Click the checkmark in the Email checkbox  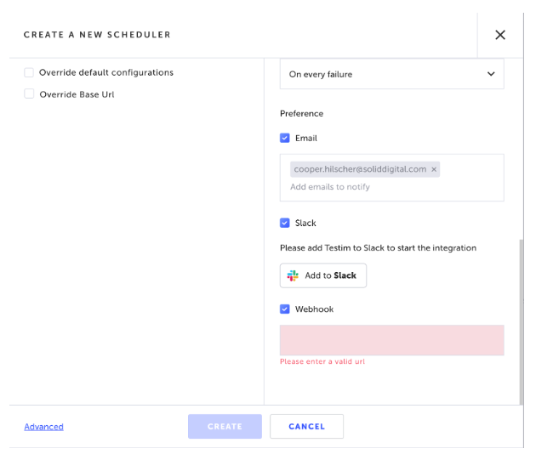coord(285,138)
